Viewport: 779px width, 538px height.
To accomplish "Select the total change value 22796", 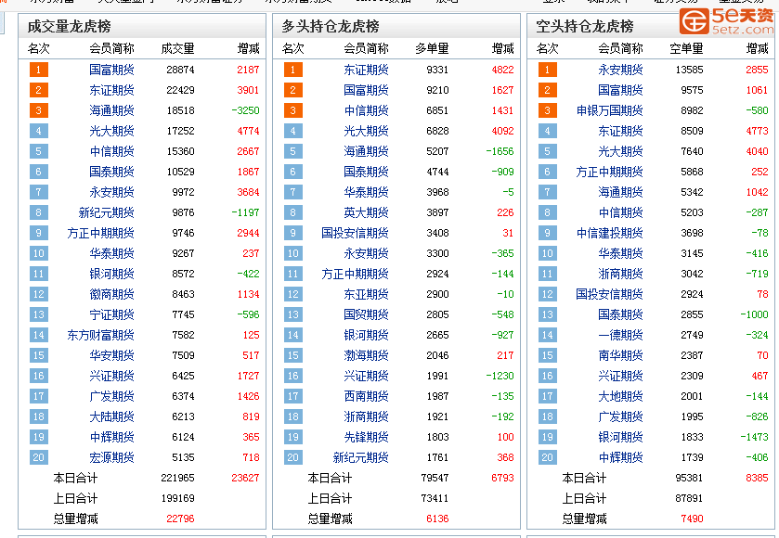I will point(180,519).
